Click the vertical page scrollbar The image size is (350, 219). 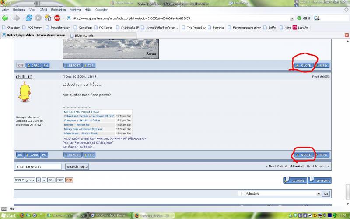pos(347,109)
